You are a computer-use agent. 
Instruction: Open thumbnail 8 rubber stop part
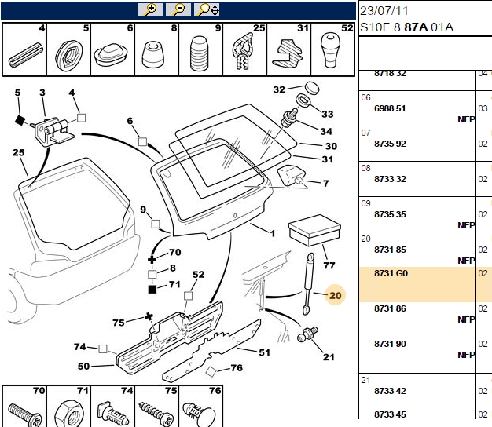coord(156,49)
